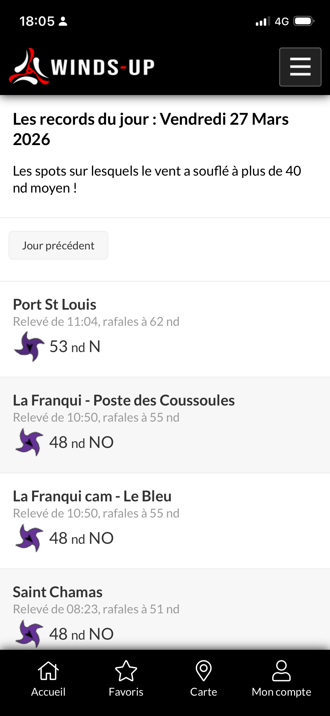Tap the 53 nd N wind reading
This screenshot has width=330, height=716.
tap(75, 347)
